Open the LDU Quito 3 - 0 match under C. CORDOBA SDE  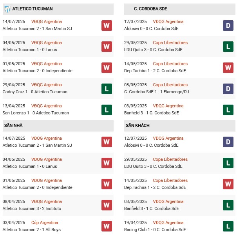click(153, 50)
